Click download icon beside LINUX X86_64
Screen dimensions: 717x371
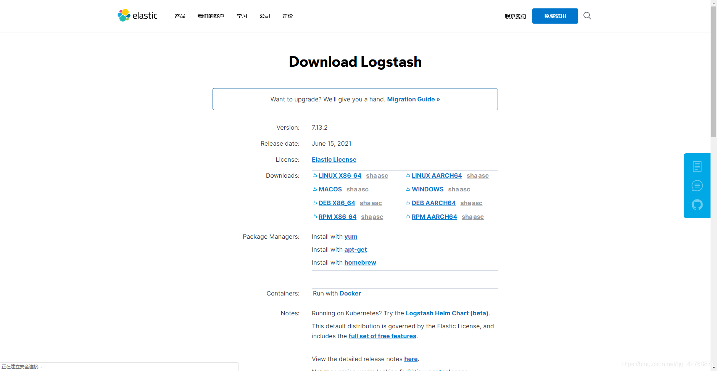pos(314,175)
